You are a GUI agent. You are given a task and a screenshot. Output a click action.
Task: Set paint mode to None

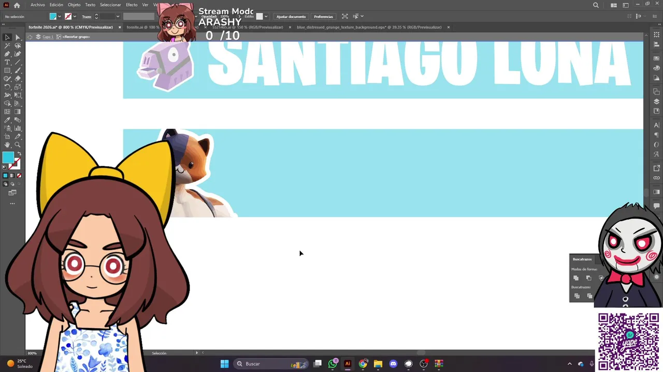[19, 176]
